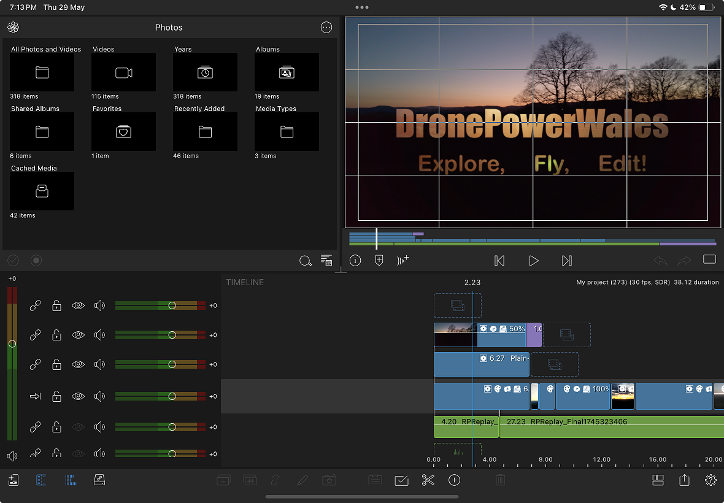Tap the insert clip icon in timeline toolbar
Viewport: 724px width, 503px height.
(x=223, y=480)
